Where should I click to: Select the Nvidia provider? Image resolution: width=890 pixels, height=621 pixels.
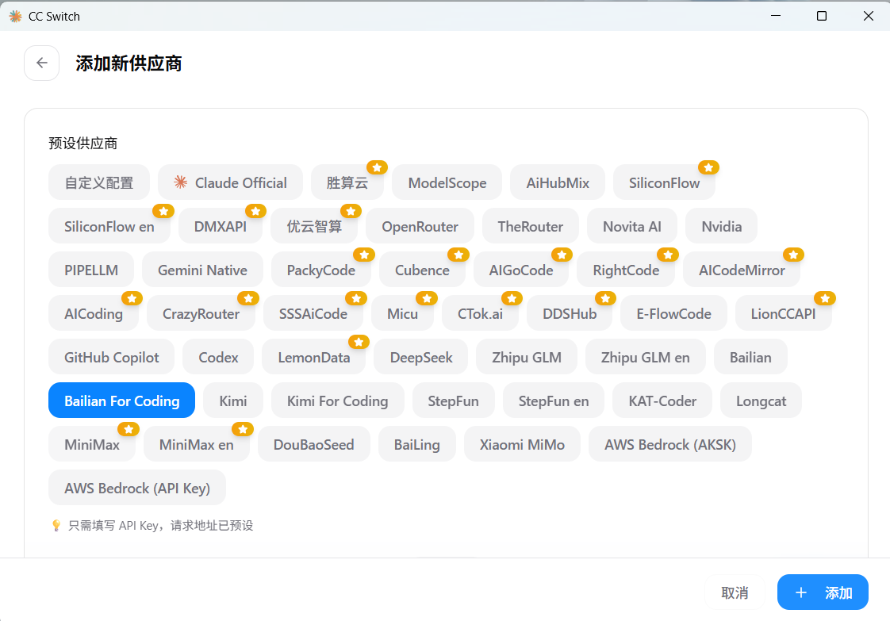tap(721, 227)
